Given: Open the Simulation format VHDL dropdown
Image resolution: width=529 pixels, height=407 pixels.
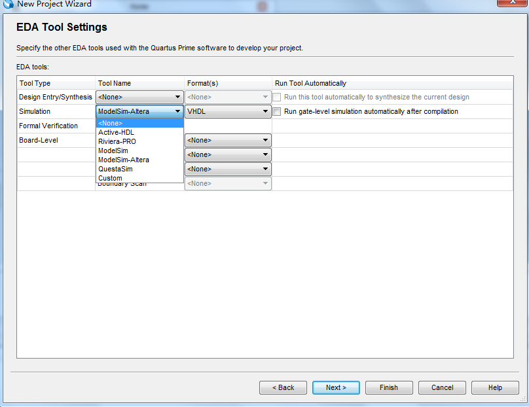Looking at the screenshot, I should coord(228,111).
